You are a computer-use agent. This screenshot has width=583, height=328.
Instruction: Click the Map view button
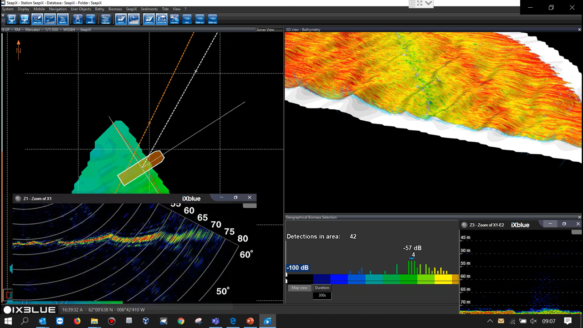pyautogui.click(x=300, y=288)
